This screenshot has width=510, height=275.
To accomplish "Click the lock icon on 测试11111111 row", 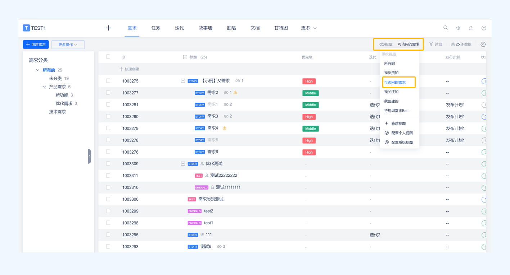I will pyautogui.click(x=212, y=187).
